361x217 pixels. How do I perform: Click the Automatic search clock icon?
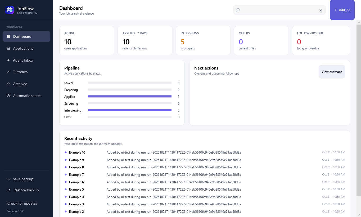pyautogui.click(x=8, y=96)
